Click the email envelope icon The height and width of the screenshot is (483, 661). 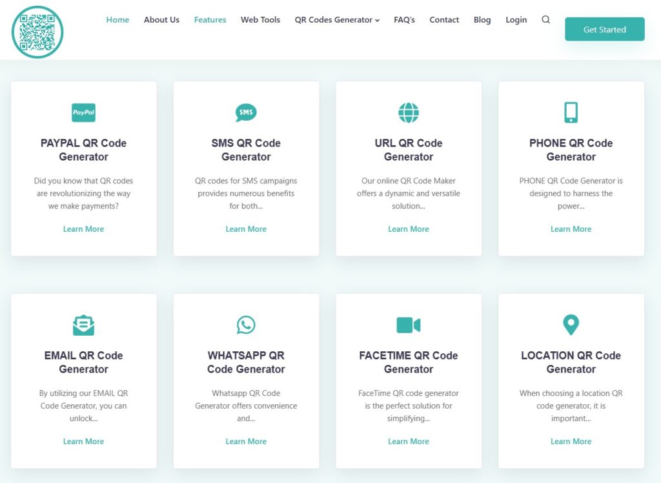pyautogui.click(x=83, y=325)
